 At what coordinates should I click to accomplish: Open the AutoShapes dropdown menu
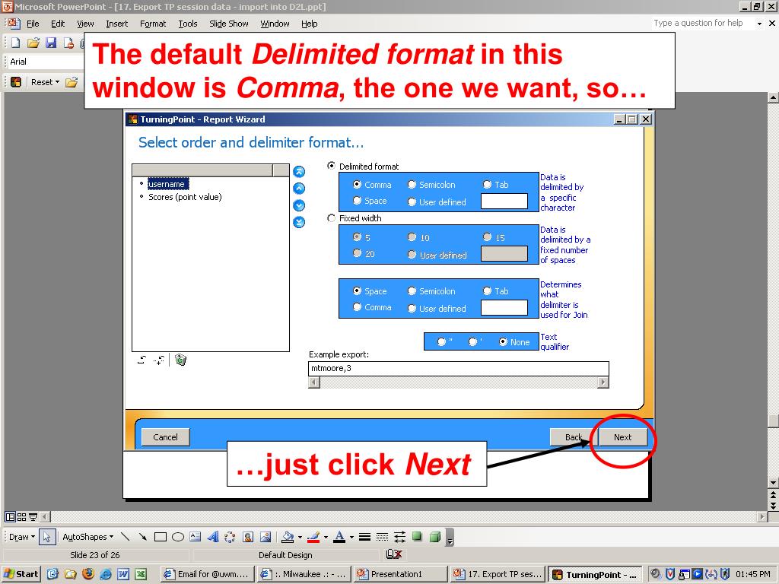click(x=88, y=537)
